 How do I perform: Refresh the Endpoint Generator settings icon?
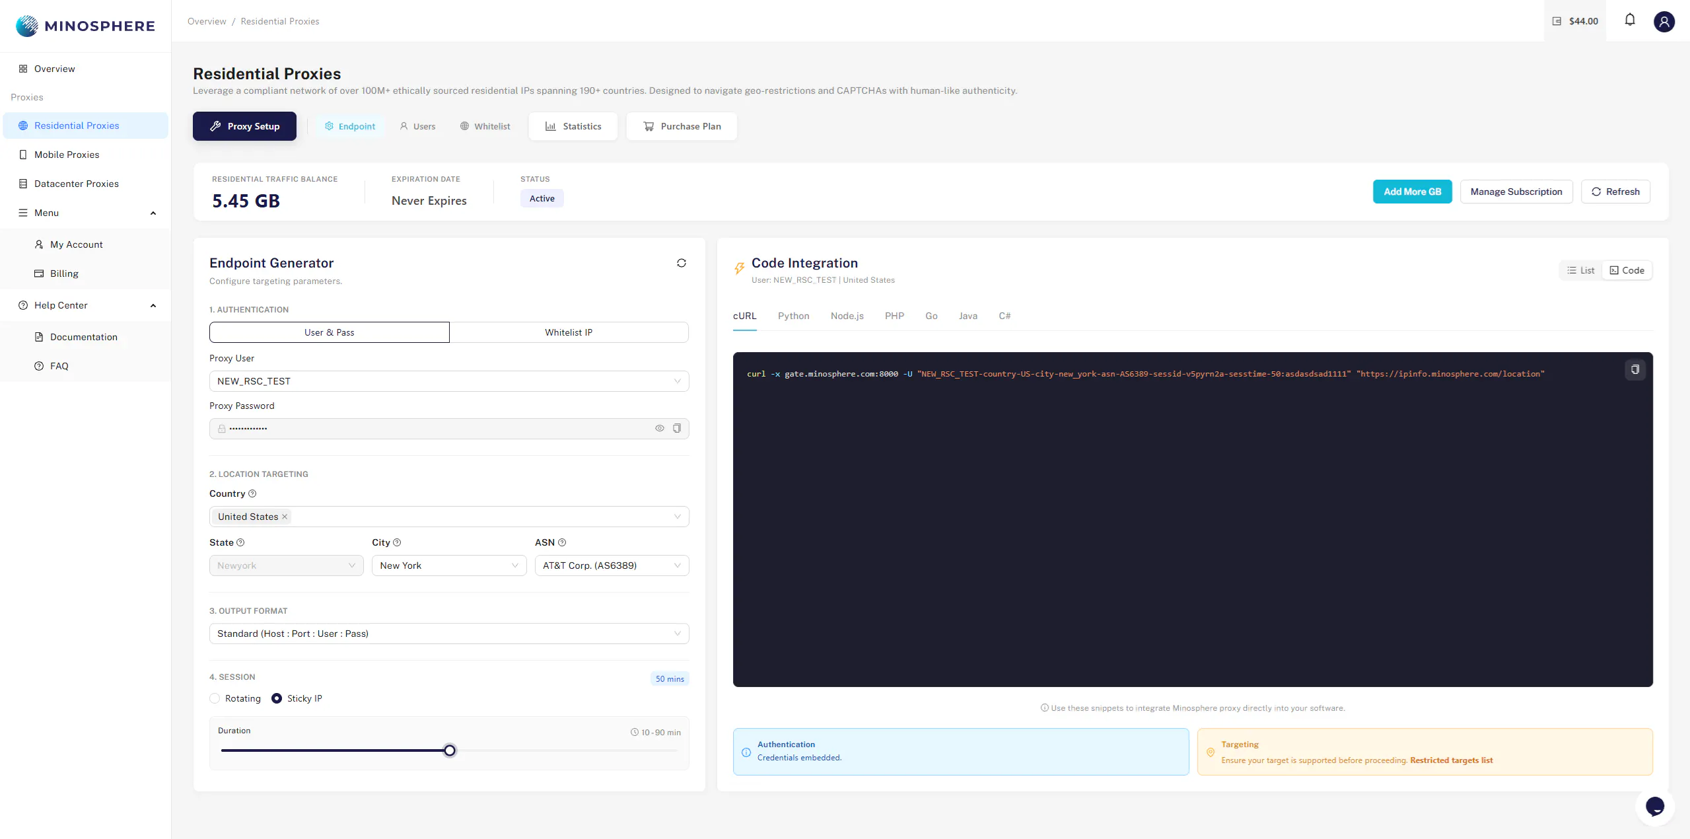pos(682,263)
